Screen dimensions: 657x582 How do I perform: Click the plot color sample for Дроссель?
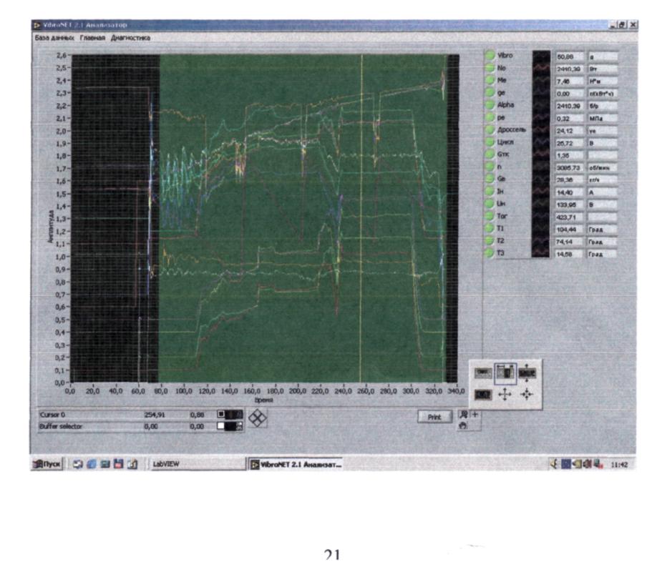click(x=541, y=129)
